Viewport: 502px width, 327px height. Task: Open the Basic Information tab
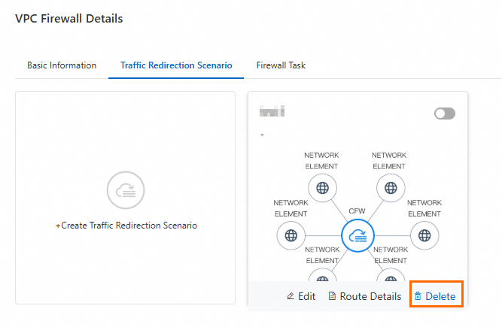(x=62, y=65)
